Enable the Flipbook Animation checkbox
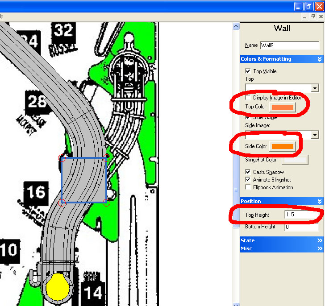Viewport: 325px width, 306px height. click(x=248, y=187)
